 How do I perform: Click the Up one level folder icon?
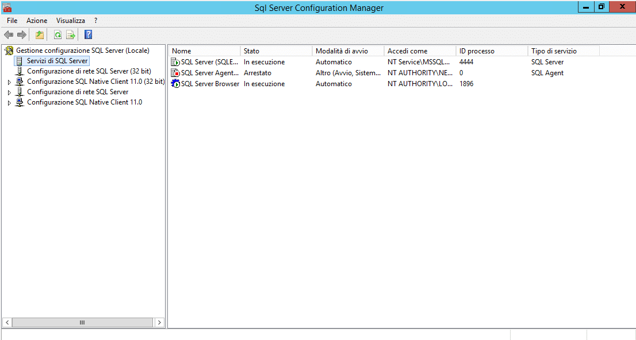(39, 35)
